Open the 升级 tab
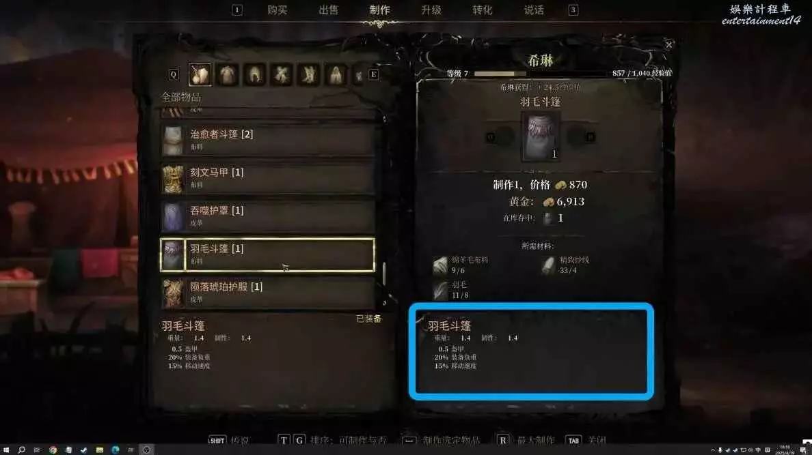The height and width of the screenshot is (455, 812). coord(431,10)
